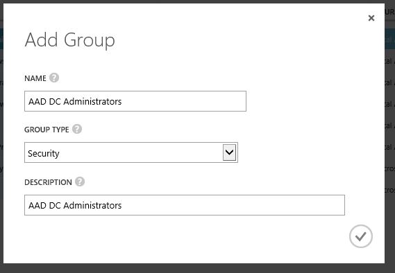
Task: Select the Add Group heading text
Action: pyautogui.click(x=70, y=39)
